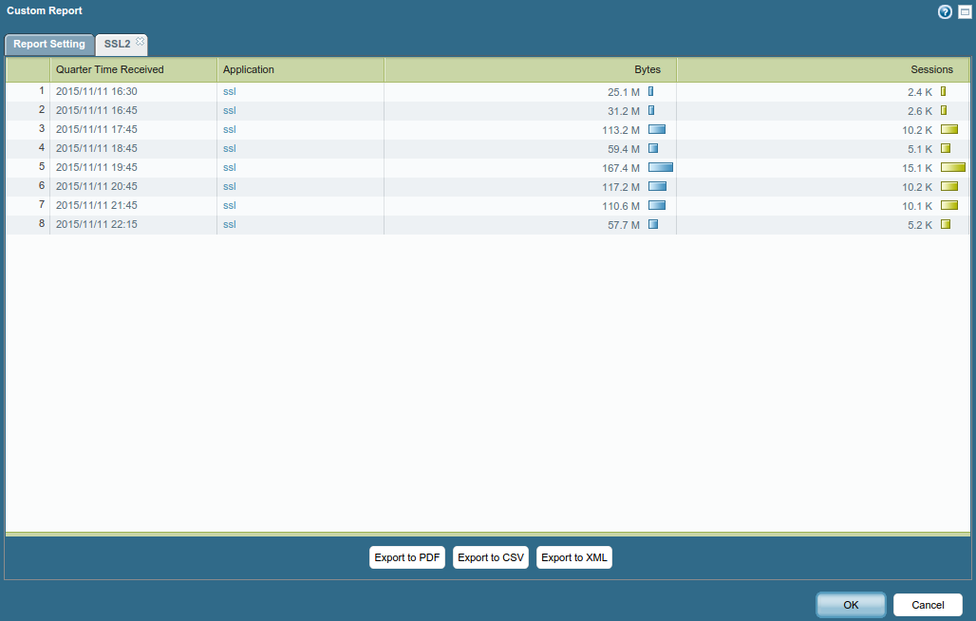Close the SSL2 tab
The width and height of the screenshot is (976, 621).
click(x=141, y=41)
